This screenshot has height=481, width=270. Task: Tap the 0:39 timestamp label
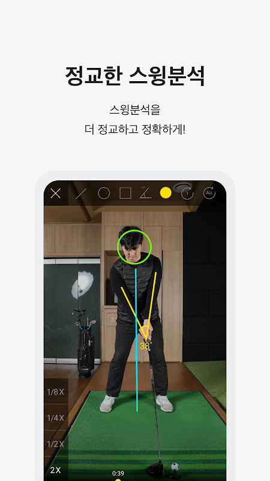[x=118, y=473]
